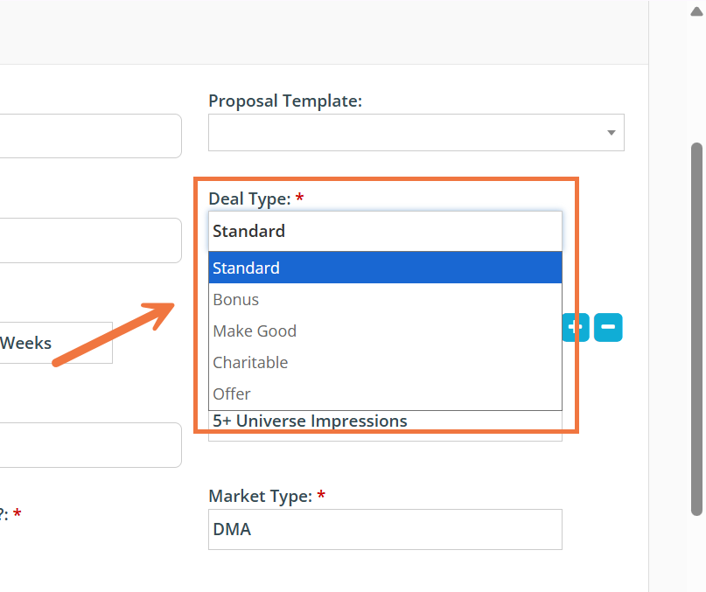Click the Deal Type label
The image size is (706, 592).
(249, 198)
